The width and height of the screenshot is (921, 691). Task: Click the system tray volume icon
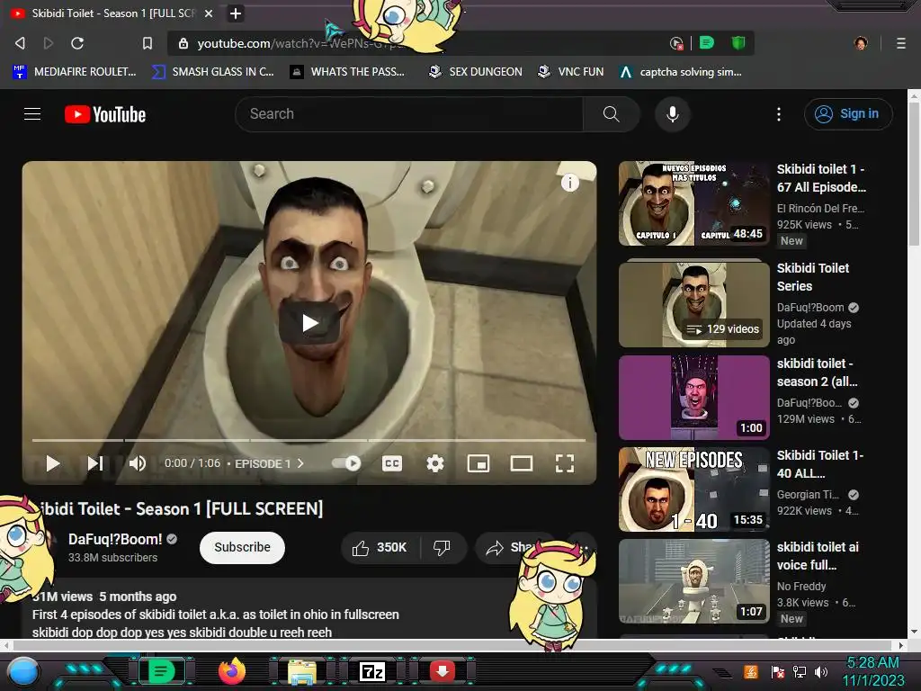coord(821,671)
